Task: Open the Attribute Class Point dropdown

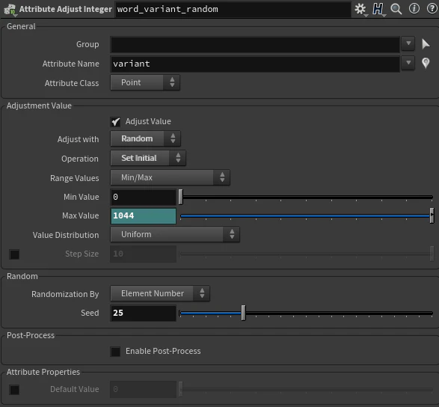Action: coord(145,82)
